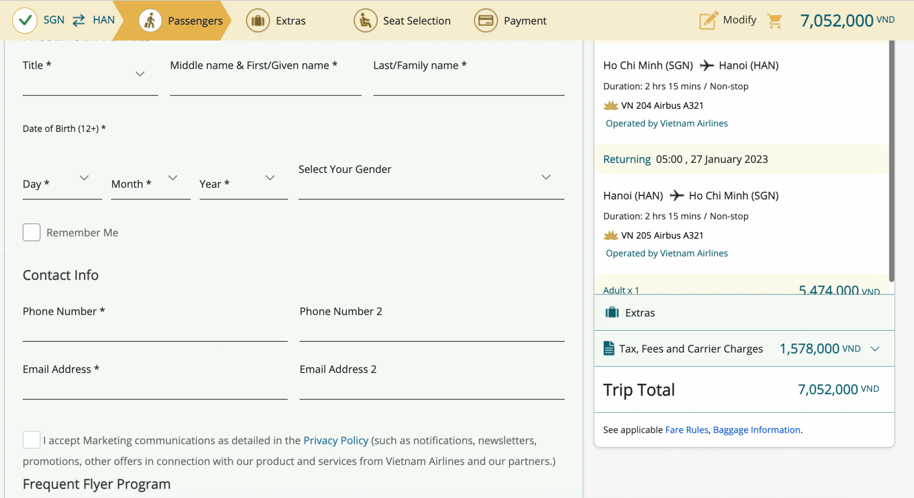Click the Seat Selection seat icon
Screen dimensions: 914x498
(366, 21)
